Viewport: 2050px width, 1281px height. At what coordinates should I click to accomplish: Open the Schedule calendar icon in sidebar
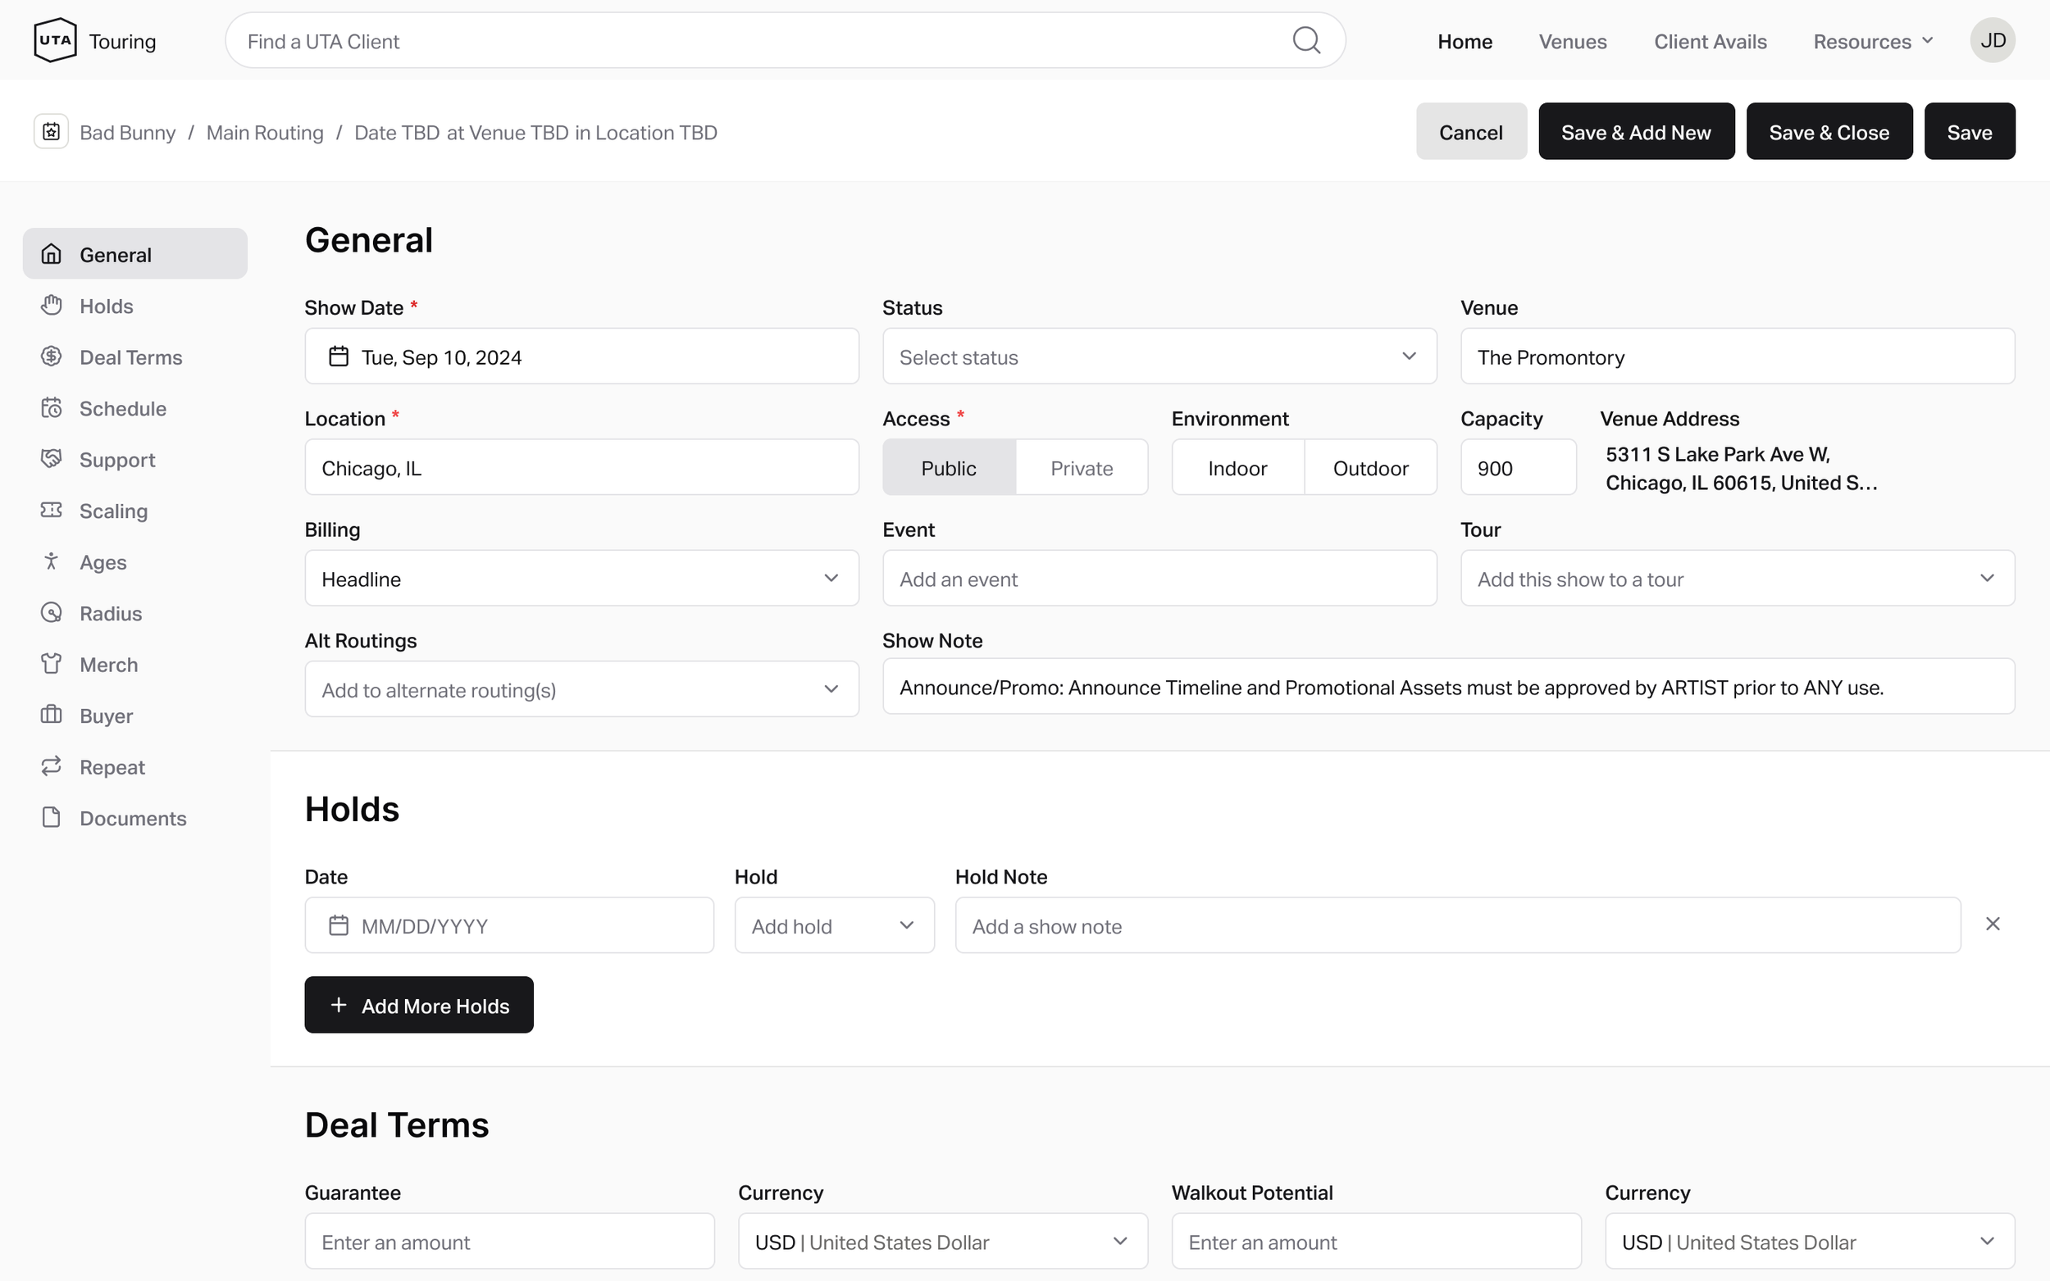pos(51,408)
